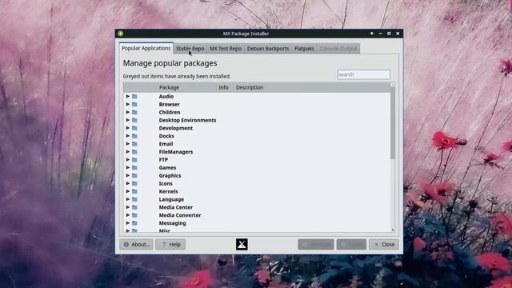Click the Games folder icon
The image size is (512, 288).
134,167
